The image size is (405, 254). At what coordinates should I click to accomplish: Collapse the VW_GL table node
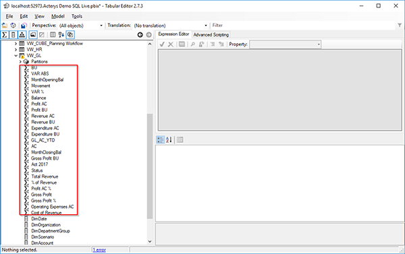16,56
